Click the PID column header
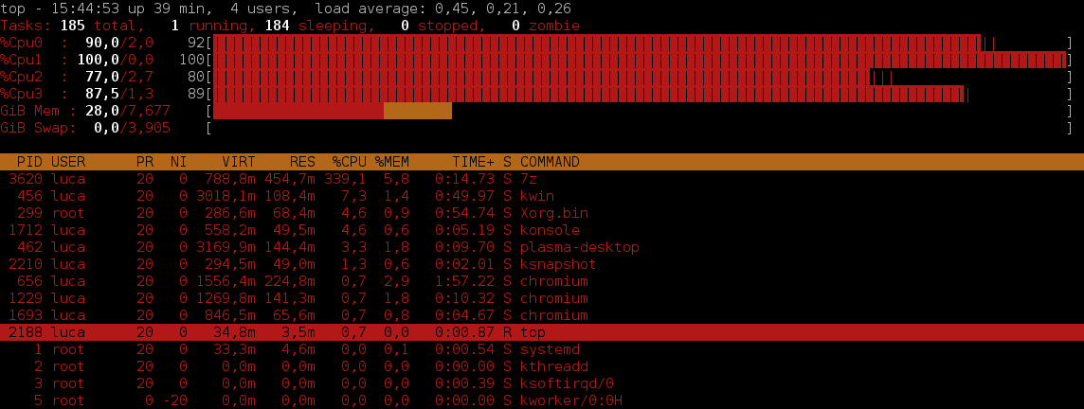The height and width of the screenshot is (409, 1084). pos(29,162)
